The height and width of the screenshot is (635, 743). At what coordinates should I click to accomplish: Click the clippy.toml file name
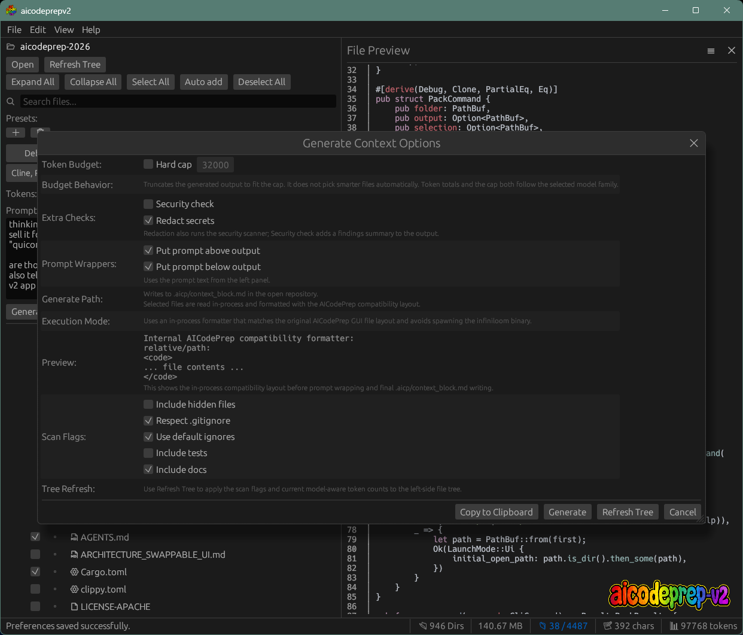click(103, 590)
